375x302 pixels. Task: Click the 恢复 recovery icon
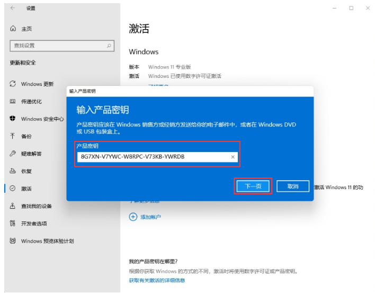pos(13,171)
